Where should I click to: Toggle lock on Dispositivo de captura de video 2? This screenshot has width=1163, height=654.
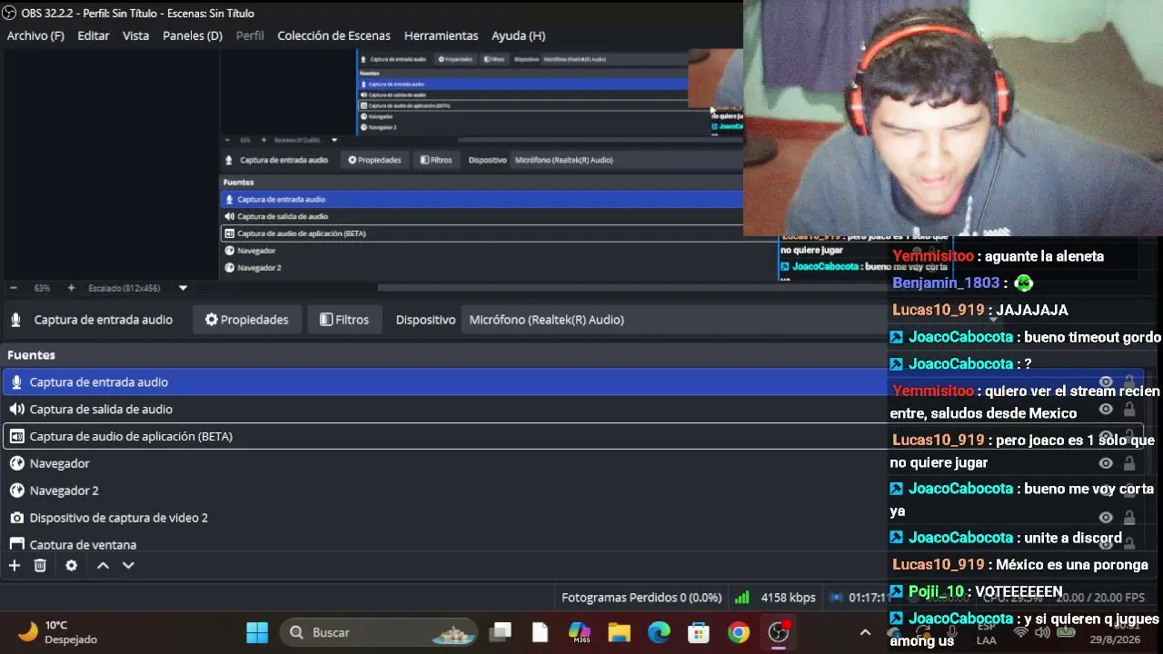point(1129,518)
